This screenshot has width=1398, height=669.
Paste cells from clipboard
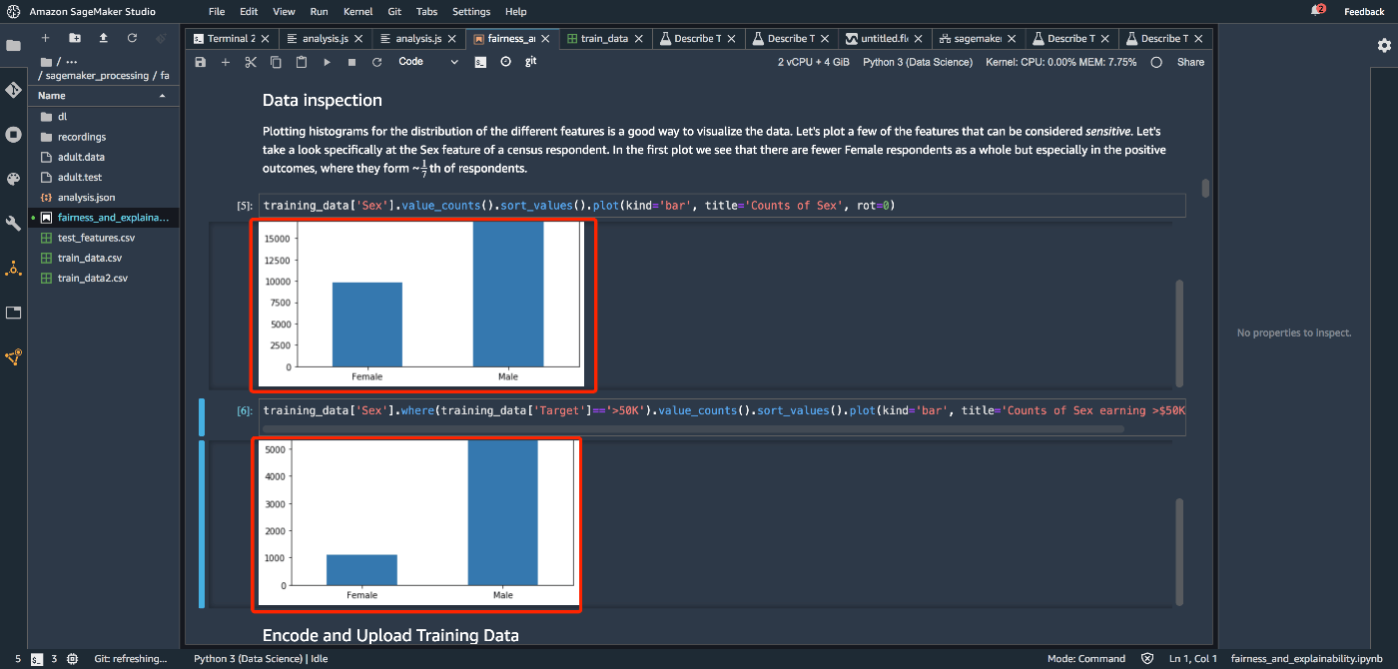tap(302, 62)
